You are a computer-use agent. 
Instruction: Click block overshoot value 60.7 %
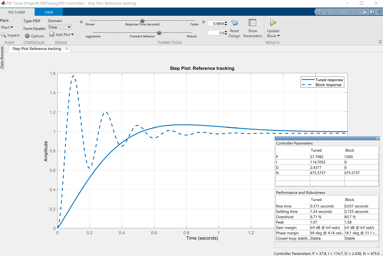[x=361, y=217]
